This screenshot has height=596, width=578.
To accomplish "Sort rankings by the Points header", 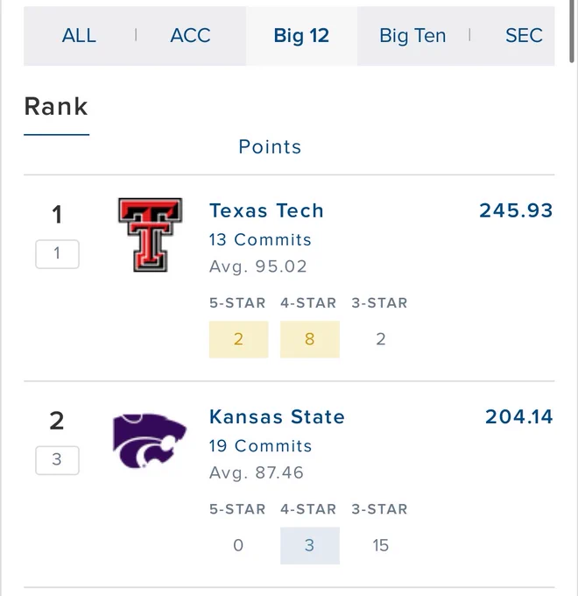I will (270, 146).
